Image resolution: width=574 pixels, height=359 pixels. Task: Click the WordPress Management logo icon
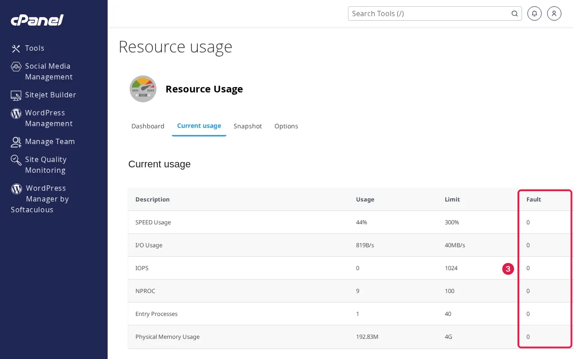tap(16, 113)
